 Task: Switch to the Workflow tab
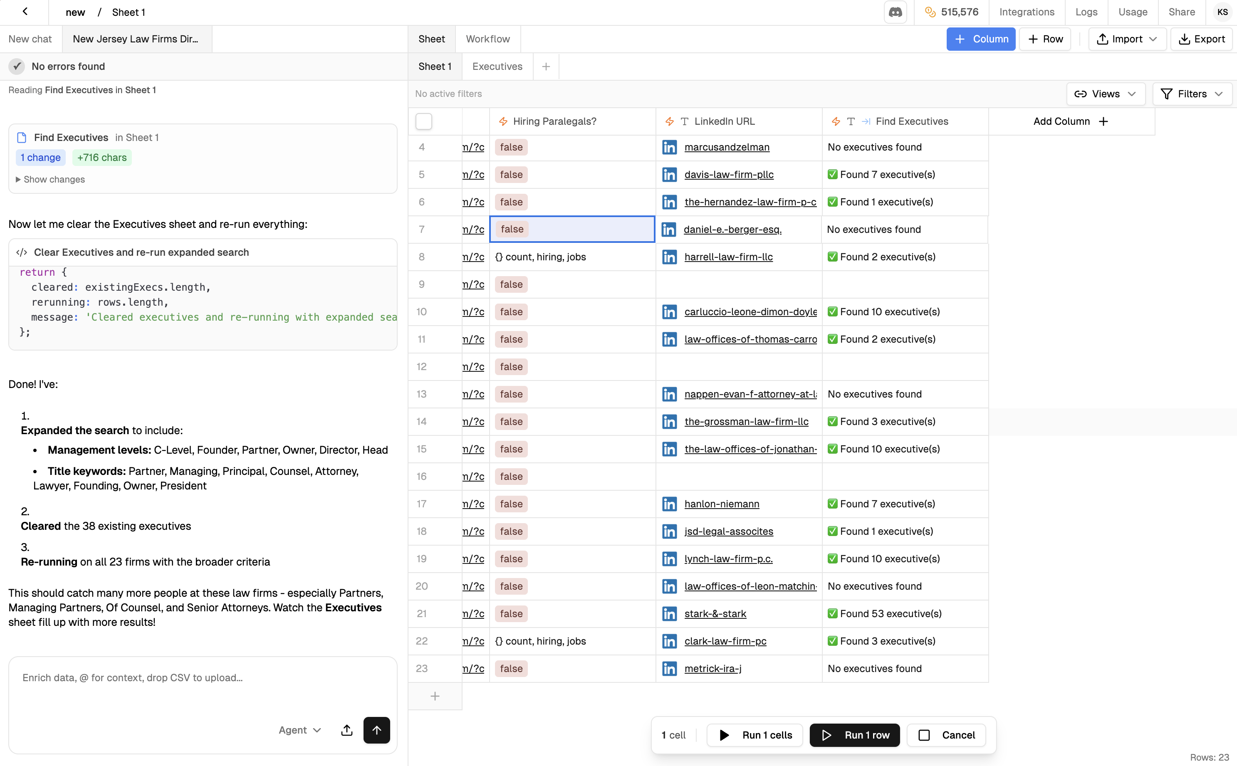coord(487,39)
